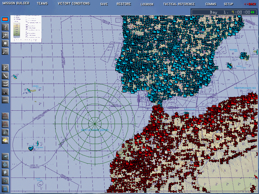Increase mission time with right green arrow

253,12
